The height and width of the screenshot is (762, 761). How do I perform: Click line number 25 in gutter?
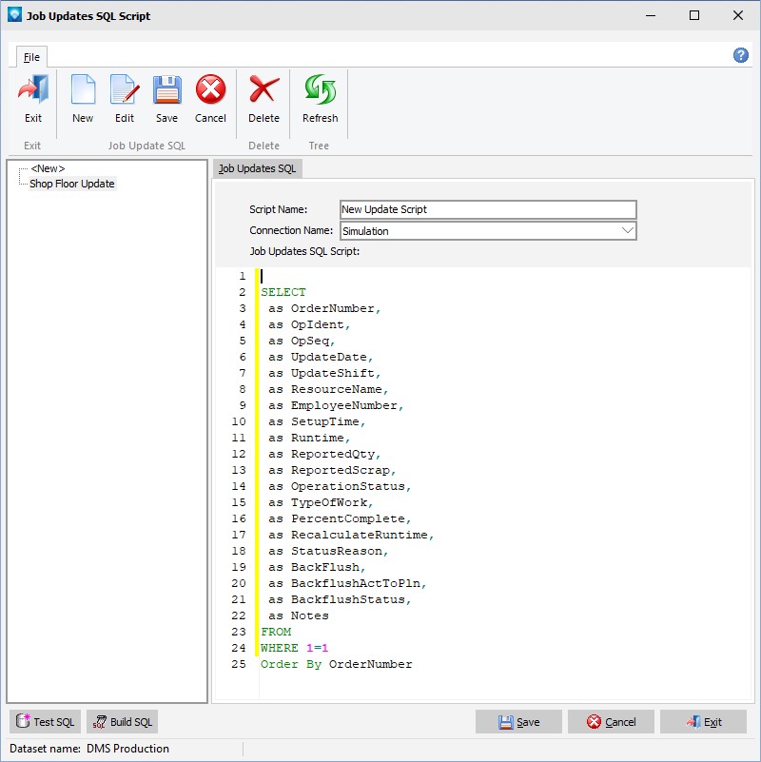(239, 664)
